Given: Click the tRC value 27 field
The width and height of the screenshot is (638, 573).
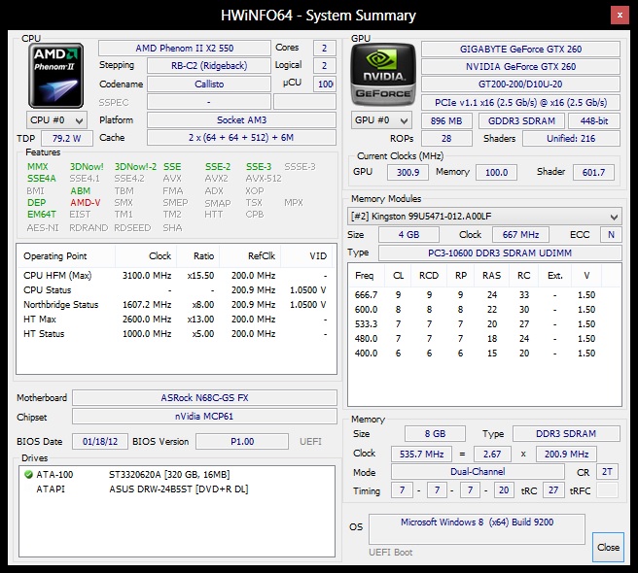Looking at the screenshot, I should (553, 490).
